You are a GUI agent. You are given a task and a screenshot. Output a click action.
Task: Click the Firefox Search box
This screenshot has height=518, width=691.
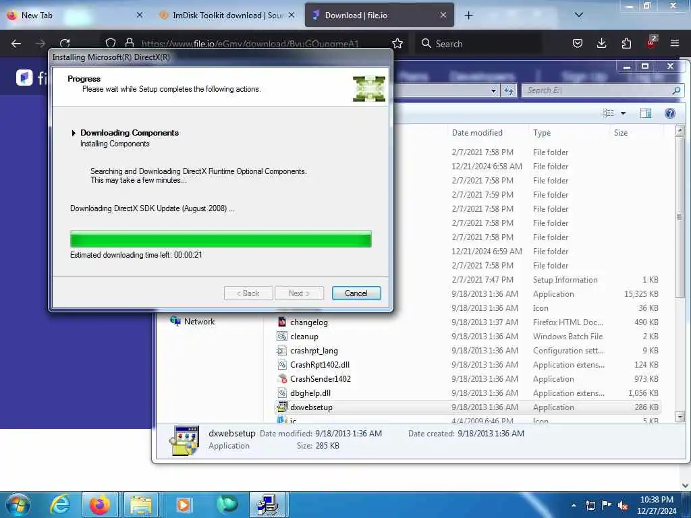click(478, 44)
